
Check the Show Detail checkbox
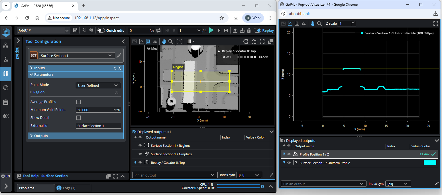click(79, 118)
